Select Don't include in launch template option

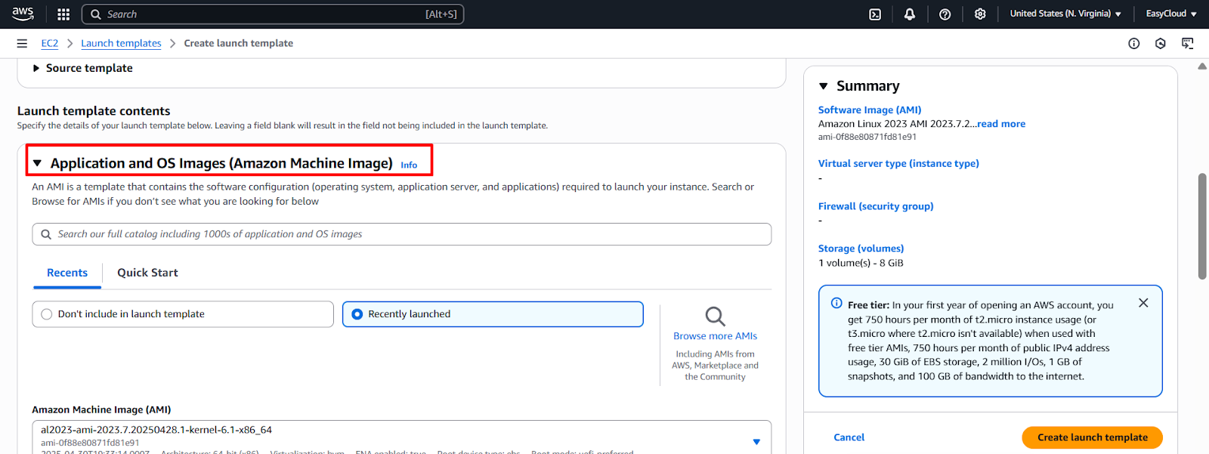click(x=183, y=314)
